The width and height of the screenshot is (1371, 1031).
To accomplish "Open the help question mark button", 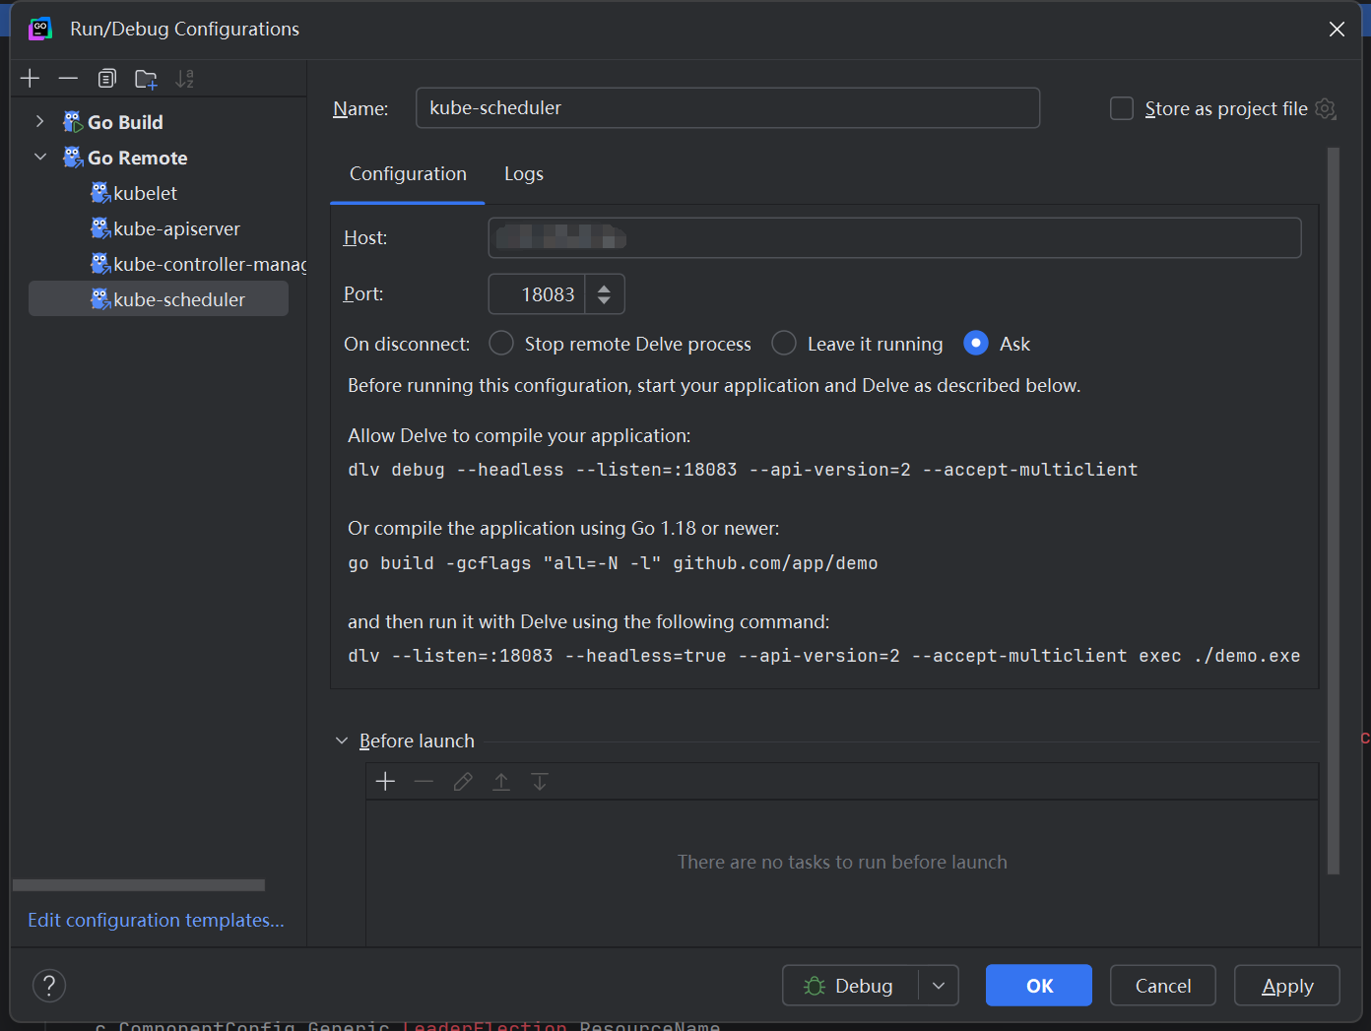I will tap(49, 985).
